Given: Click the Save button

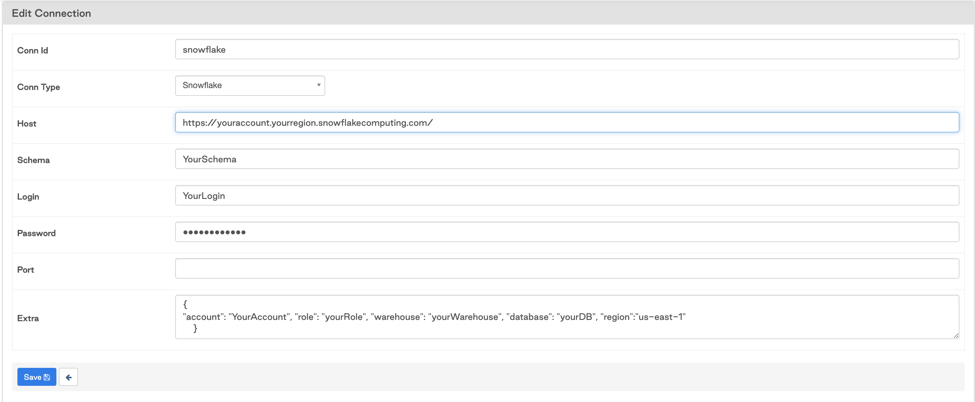Looking at the screenshot, I should [36, 377].
